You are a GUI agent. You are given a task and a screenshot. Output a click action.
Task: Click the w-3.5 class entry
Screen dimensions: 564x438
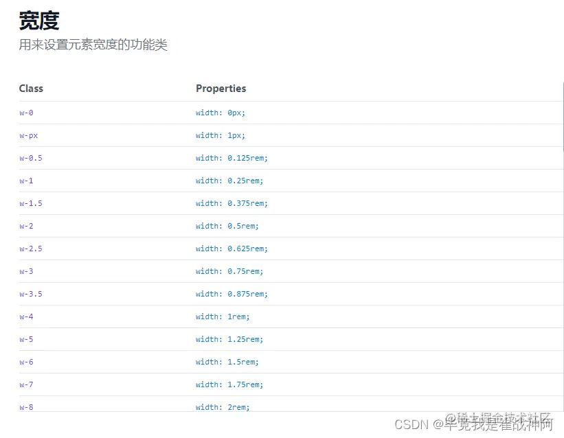click(31, 294)
